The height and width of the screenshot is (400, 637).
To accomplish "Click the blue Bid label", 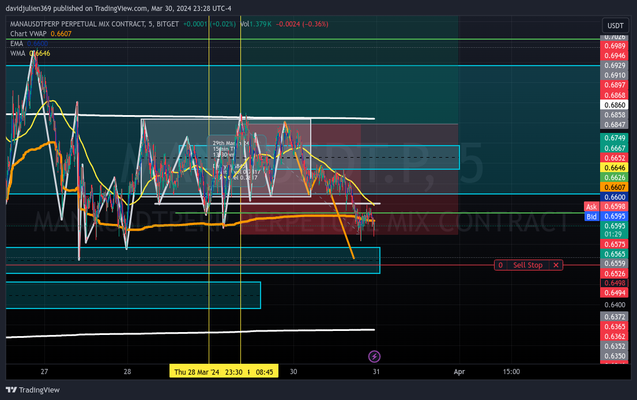I will click(591, 216).
